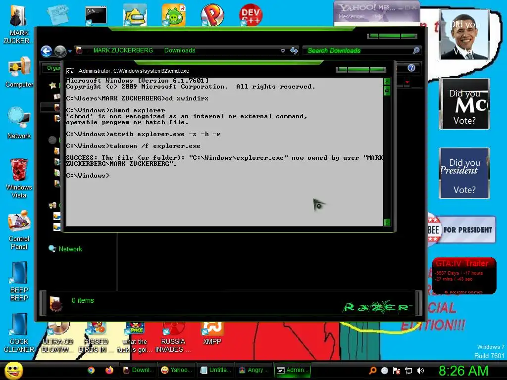The image size is (507, 380).
Task: Select the MARK ZUCKERBERG breadcrumb in address bar
Action: coord(123,50)
